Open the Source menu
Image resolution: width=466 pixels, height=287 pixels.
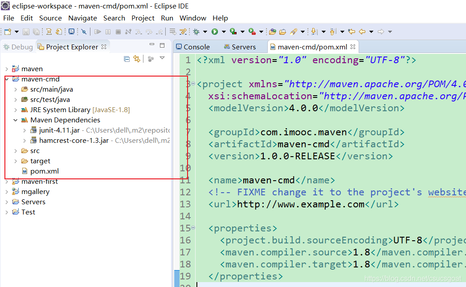50,18
